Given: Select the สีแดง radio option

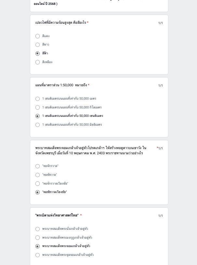Looking at the screenshot, I should [x=38, y=36].
